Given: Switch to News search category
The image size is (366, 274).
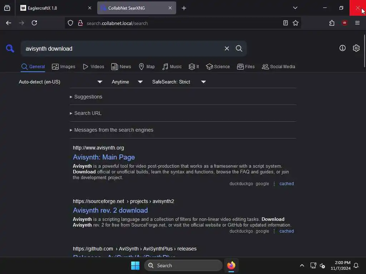Looking at the screenshot, I should pos(121,67).
